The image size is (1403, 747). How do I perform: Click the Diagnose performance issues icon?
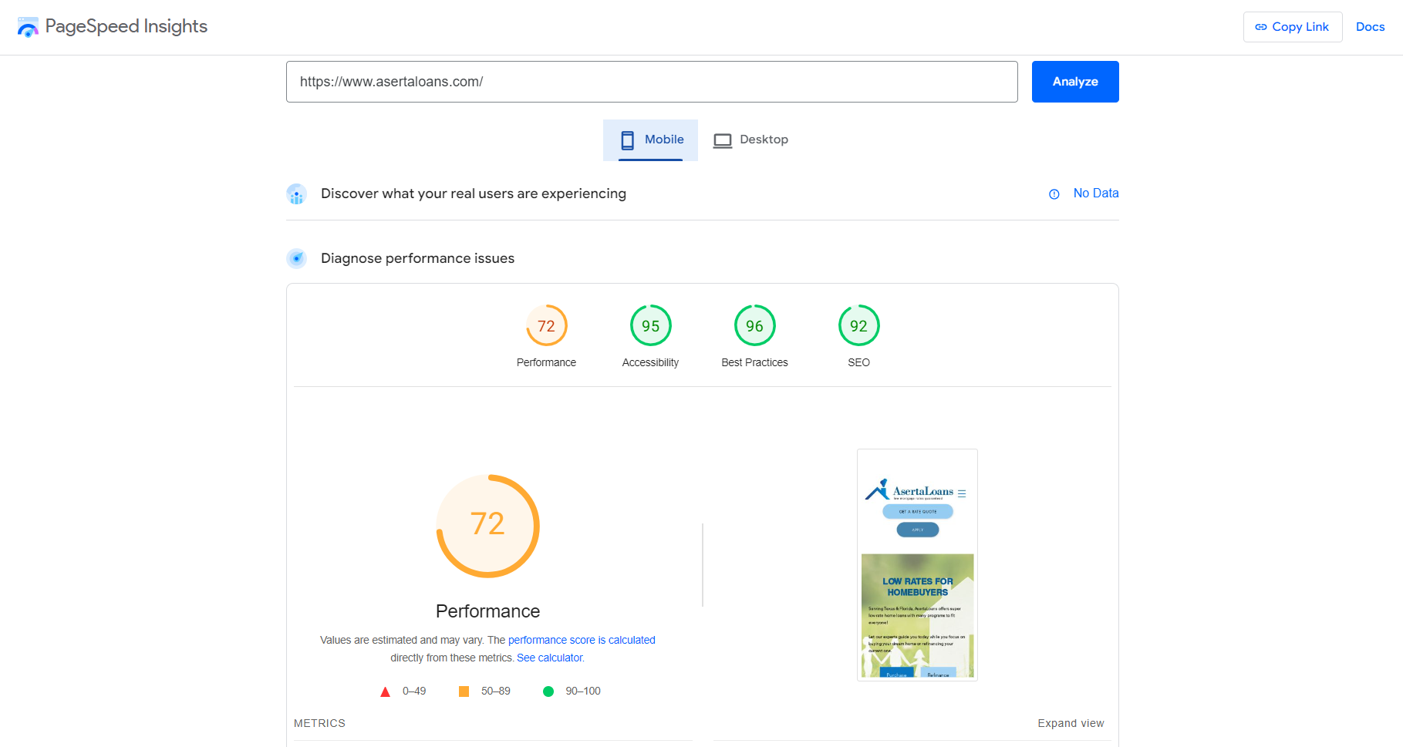(x=297, y=258)
